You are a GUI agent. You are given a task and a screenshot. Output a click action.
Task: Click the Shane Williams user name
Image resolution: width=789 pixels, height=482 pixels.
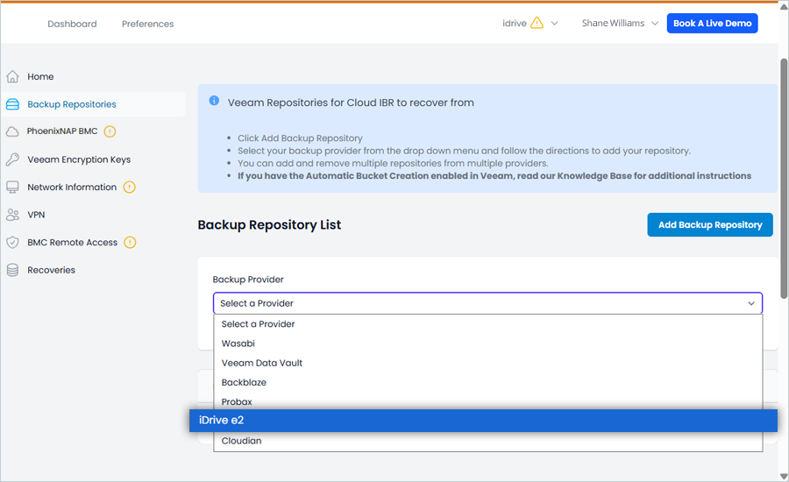[613, 23]
